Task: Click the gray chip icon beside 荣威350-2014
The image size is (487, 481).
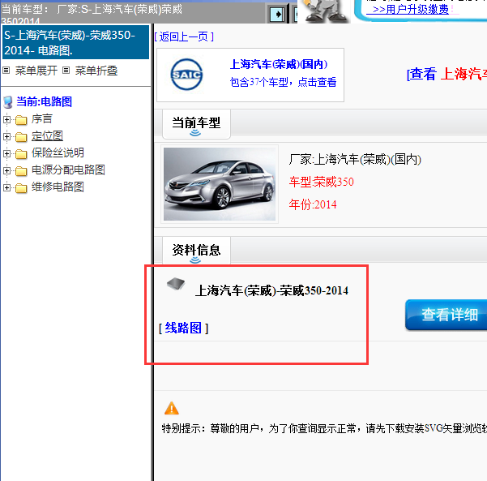Action: [x=176, y=284]
